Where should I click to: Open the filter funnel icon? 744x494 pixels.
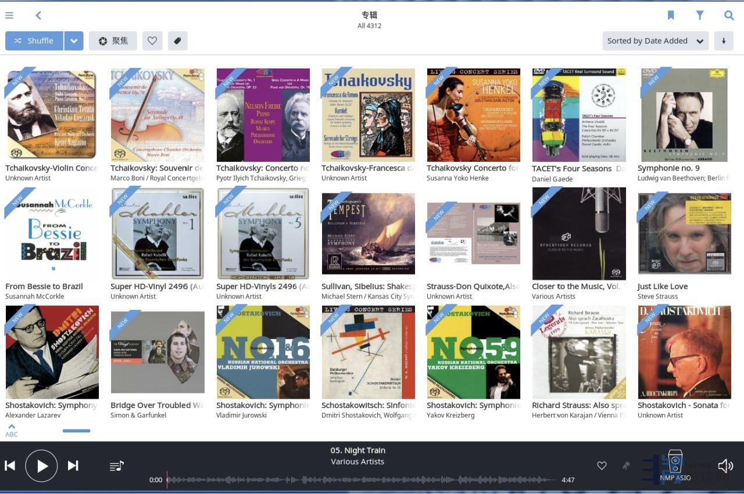tap(700, 16)
